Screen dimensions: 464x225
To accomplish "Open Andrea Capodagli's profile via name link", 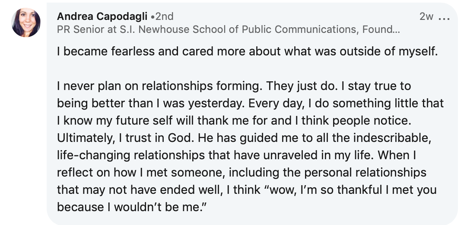I will click(102, 16).
